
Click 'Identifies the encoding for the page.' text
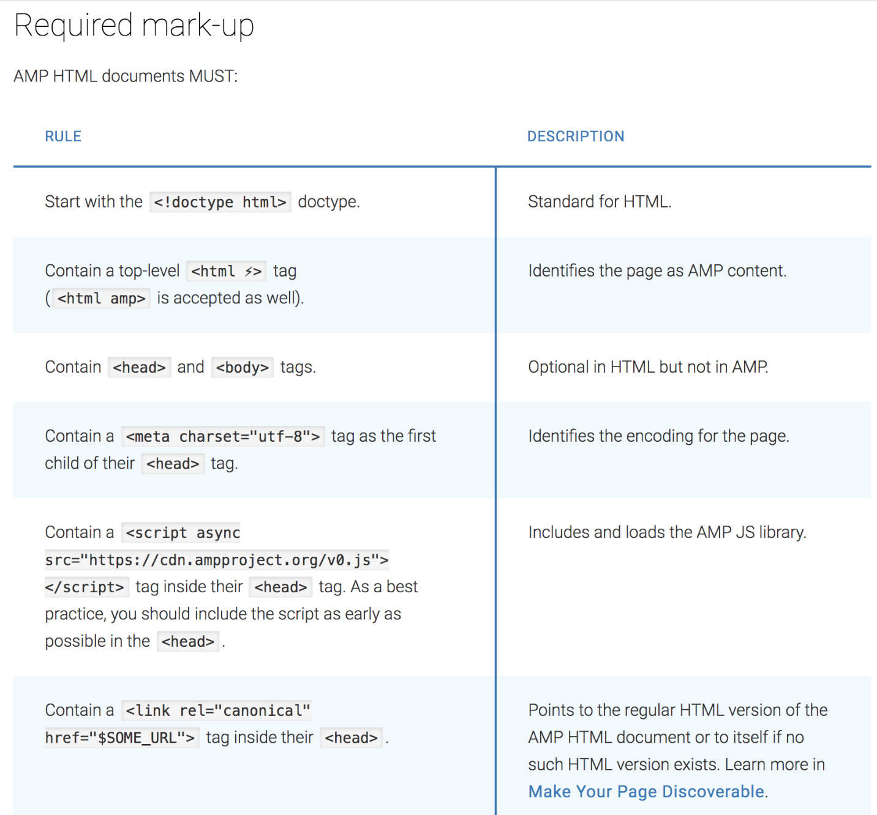[x=658, y=436]
